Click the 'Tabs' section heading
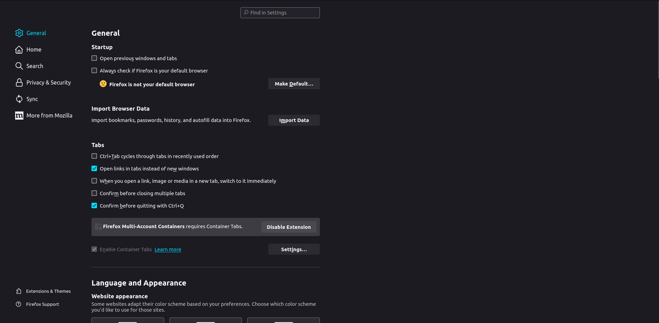The width and height of the screenshot is (659, 323). [x=98, y=145]
